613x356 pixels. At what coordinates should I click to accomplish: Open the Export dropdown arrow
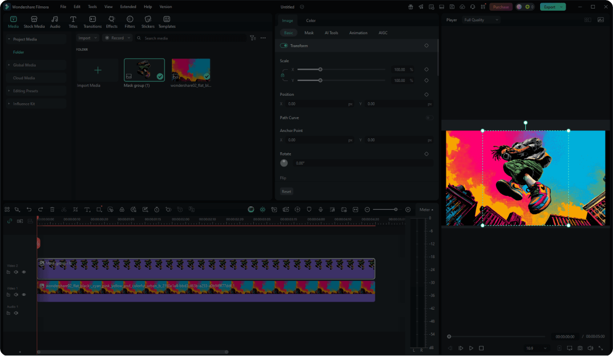coord(561,6)
